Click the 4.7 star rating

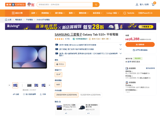[x=62, y=39]
